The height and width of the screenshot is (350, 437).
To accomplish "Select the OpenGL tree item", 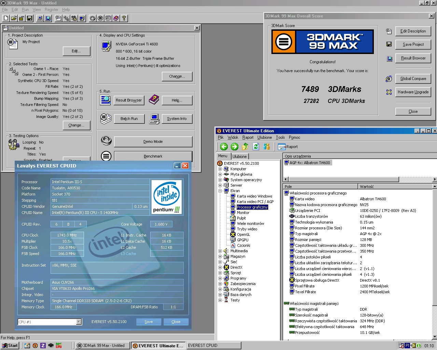I will pyautogui.click(x=243, y=234).
